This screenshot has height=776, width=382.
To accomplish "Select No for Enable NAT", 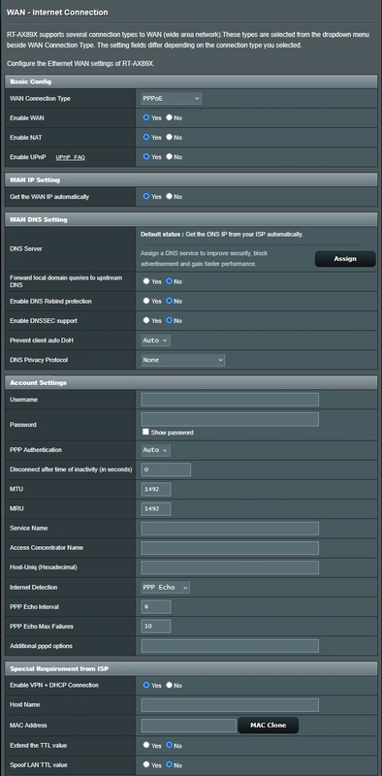I will 170,137.
